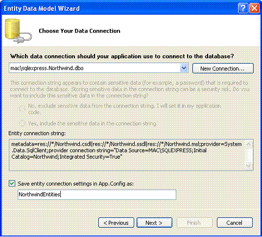Image resolution: width=262 pixels, height=237 pixels.
Task: Click the Choose Your Data Connection heading
Action: pos(79,31)
